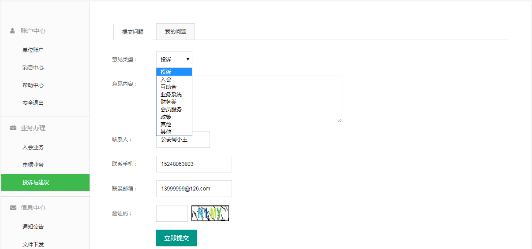Screen dimensions: 532x249
Task: Click the 信息中心 envelope icon
Action: pos(13,208)
